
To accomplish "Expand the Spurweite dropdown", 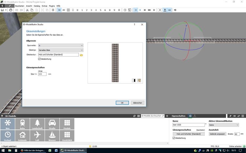I will [61, 45].
